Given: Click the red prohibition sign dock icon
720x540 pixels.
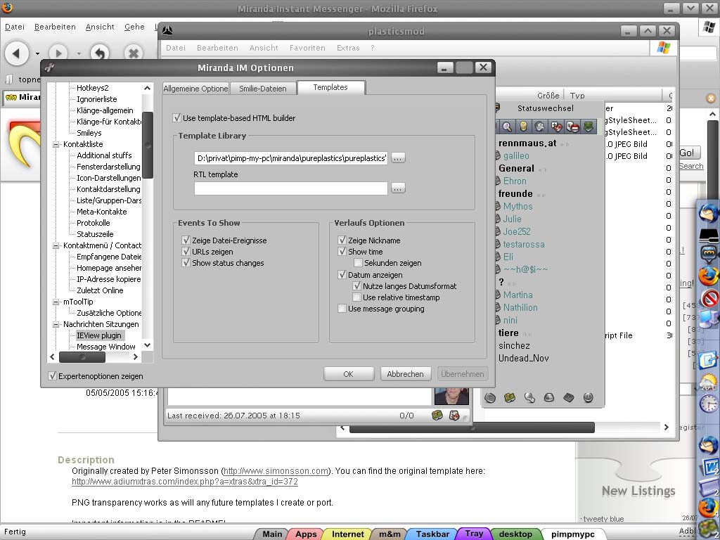Looking at the screenshot, I should 710,297.
